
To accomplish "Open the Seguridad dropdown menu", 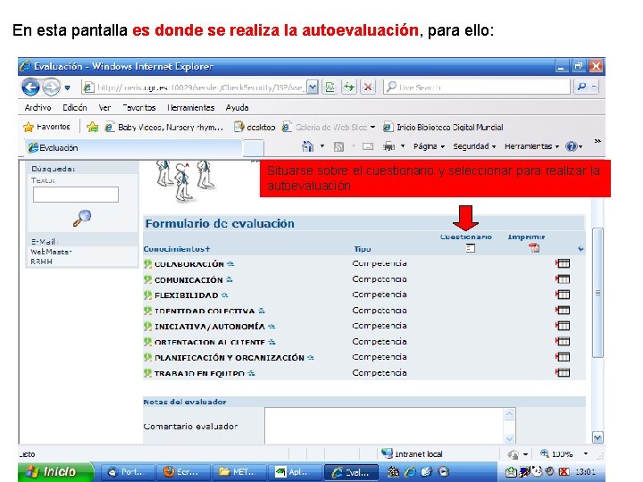I will [474, 146].
